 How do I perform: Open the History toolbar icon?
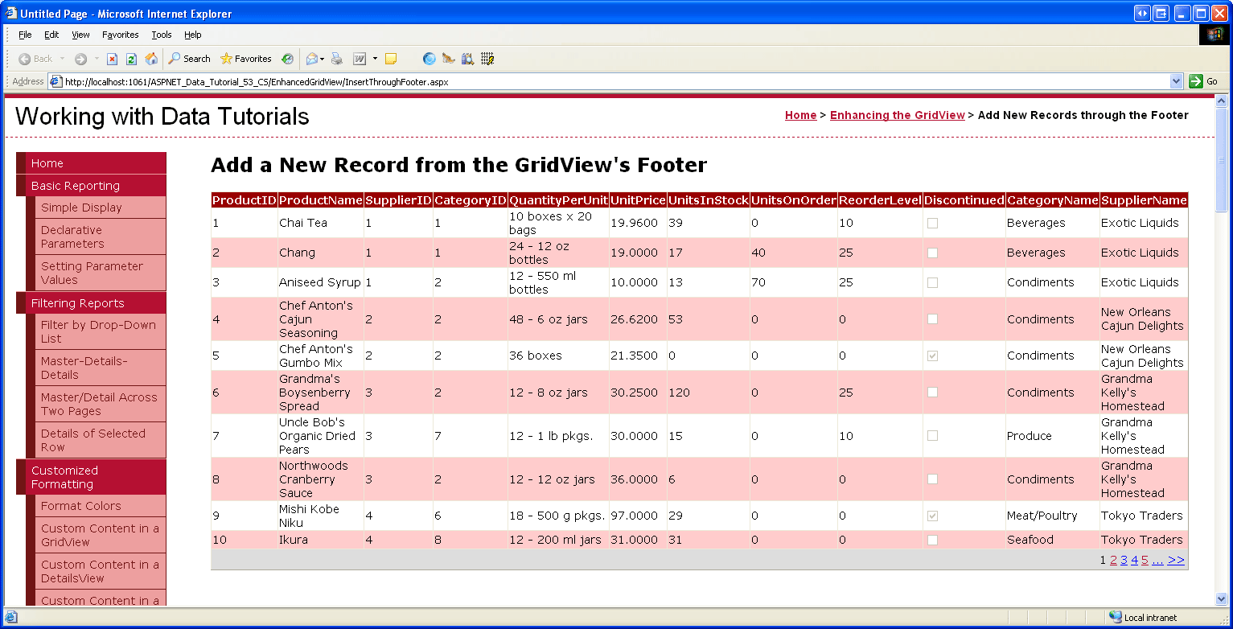click(x=287, y=59)
